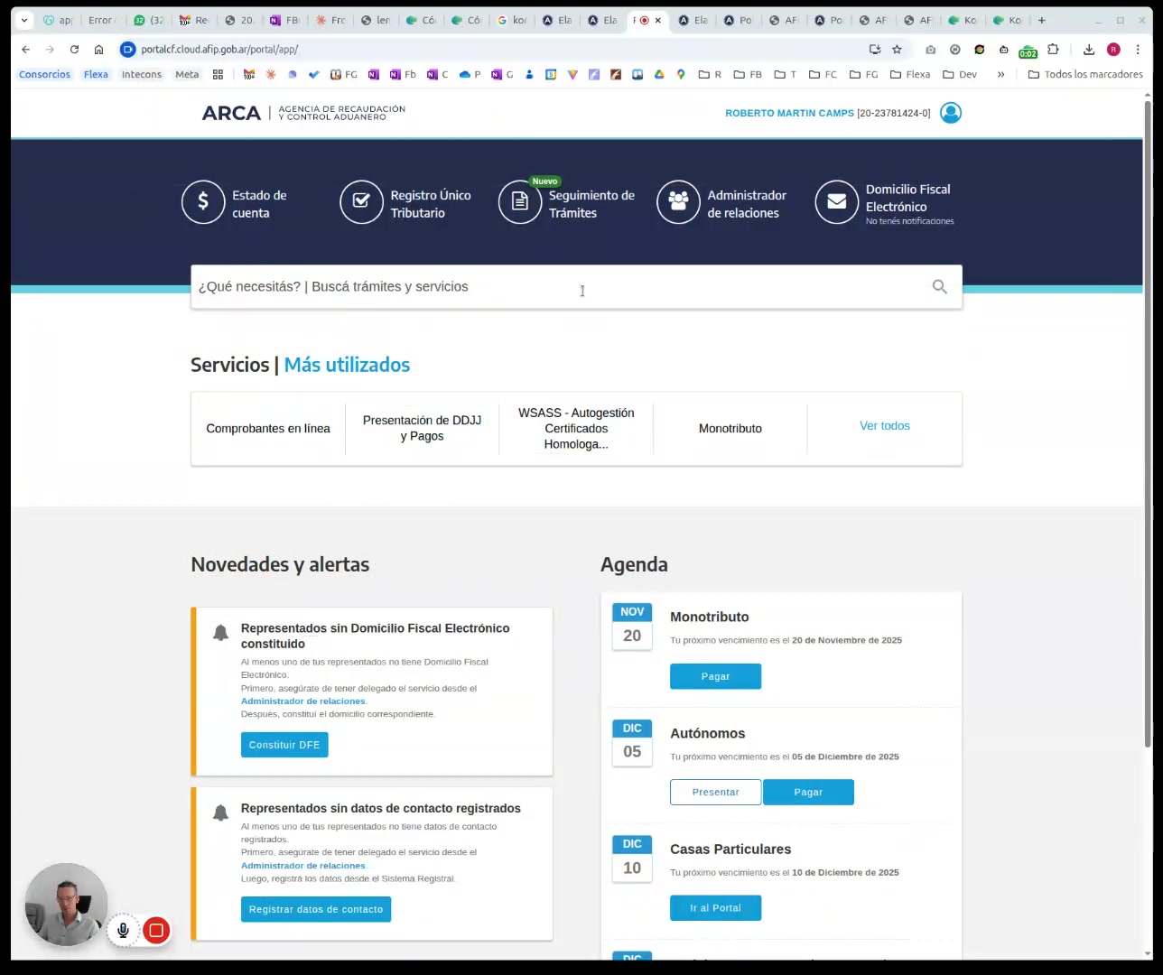Click the red R Chrome profile icon
1163x975 pixels.
1113,50
